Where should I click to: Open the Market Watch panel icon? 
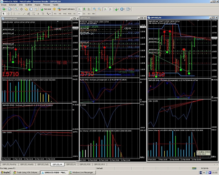coord(16,9)
